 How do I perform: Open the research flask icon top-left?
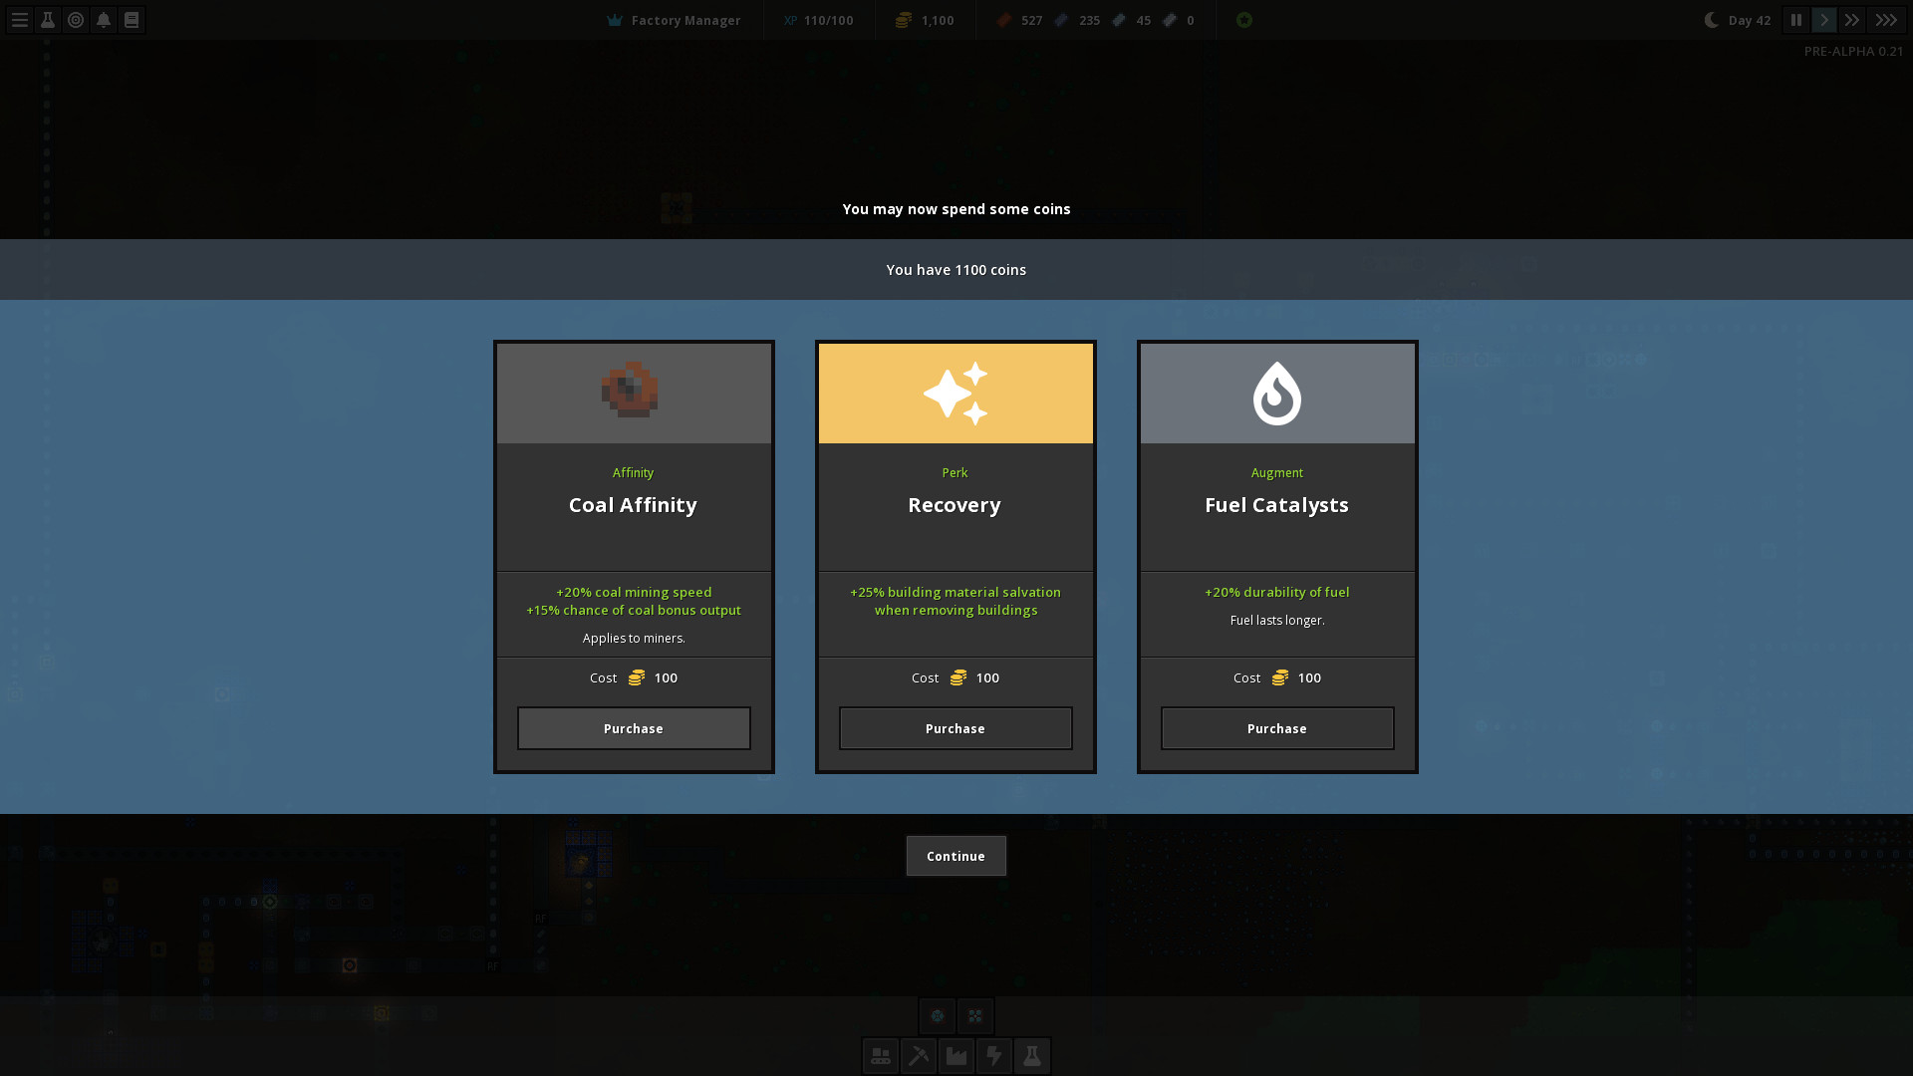point(48,20)
